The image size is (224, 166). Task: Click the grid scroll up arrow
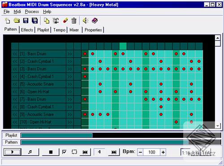(218, 38)
